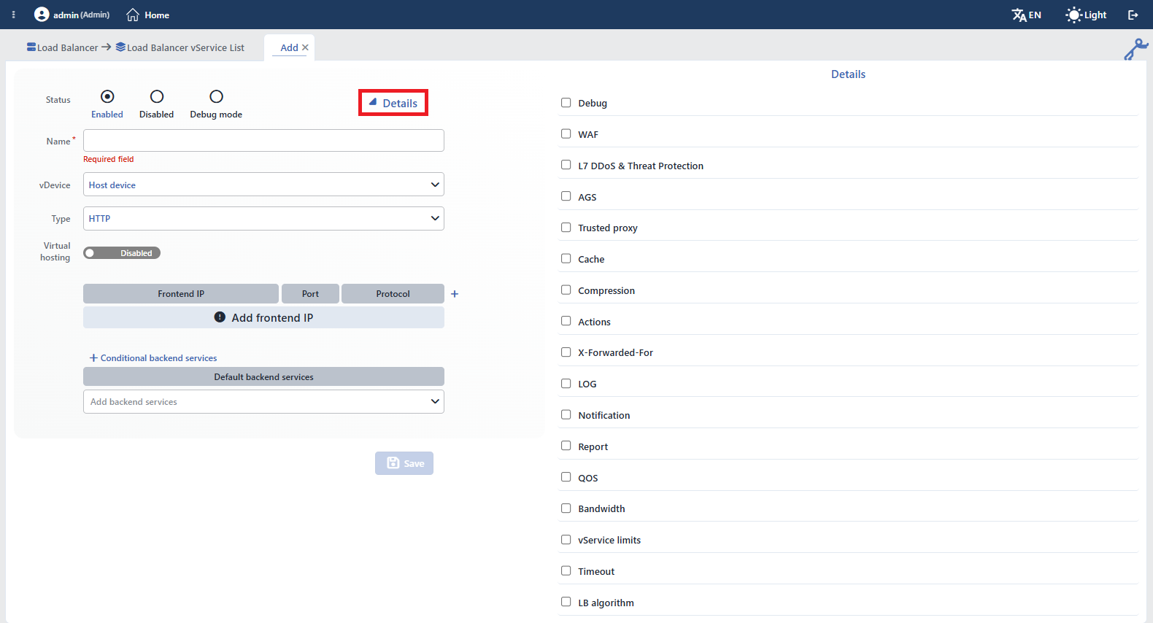Select the Disabled status radio button

pyautogui.click(x=157, y=96)
